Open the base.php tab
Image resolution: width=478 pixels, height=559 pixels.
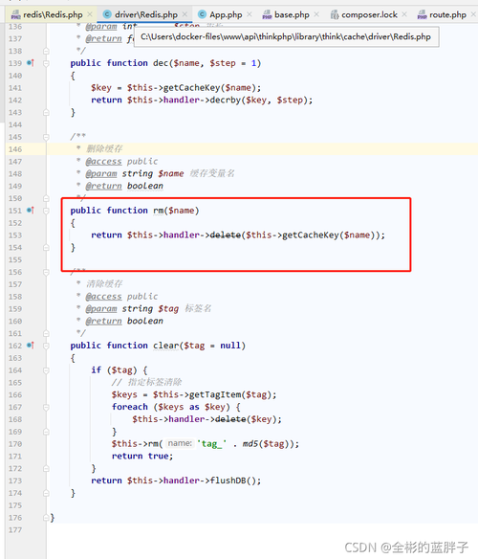point(292,14)
